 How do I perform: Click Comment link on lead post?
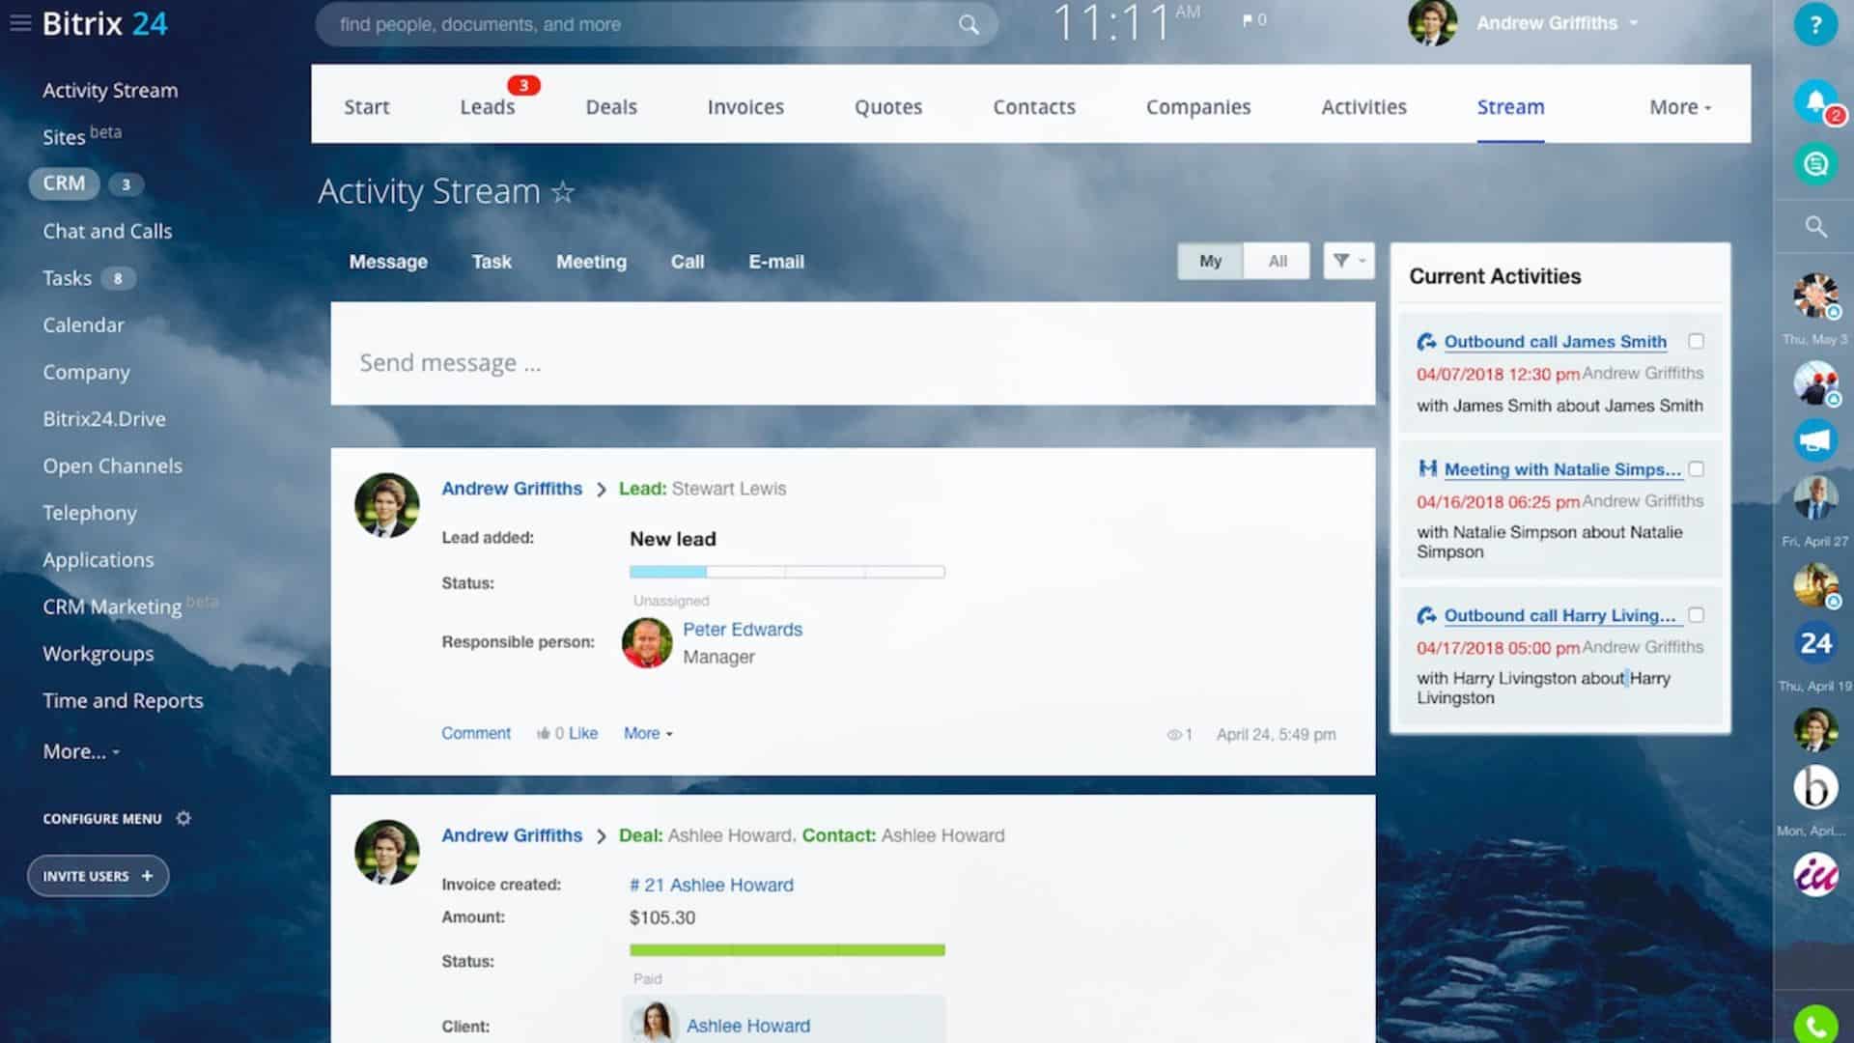[x=476, y=734]
